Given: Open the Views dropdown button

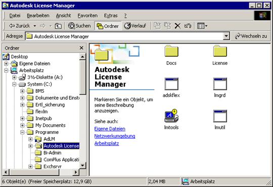Looking at the screenshot, I should 202,26.
